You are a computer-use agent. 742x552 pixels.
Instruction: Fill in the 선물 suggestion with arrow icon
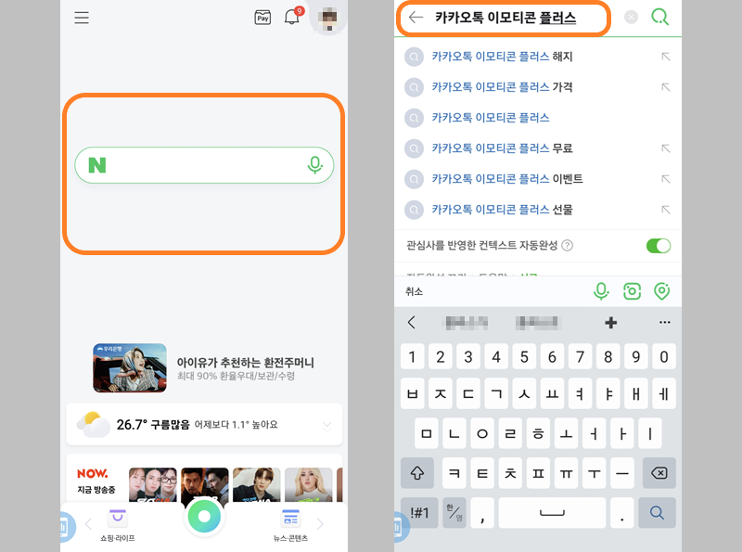click(x=665, y=210)
